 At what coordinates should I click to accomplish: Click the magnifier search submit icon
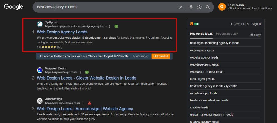point(208,7)
